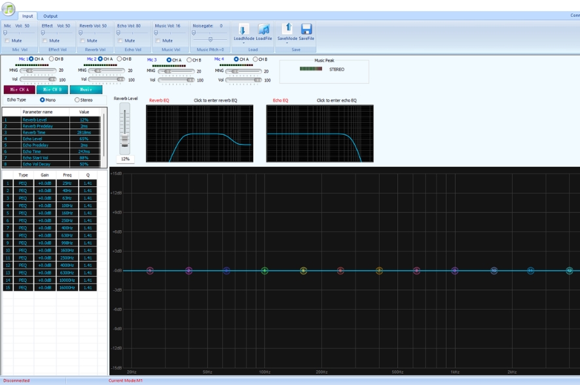This screenshot has height=385, width=580.
Task: Select Stereo echo type
Action: (x=77, y=100)
